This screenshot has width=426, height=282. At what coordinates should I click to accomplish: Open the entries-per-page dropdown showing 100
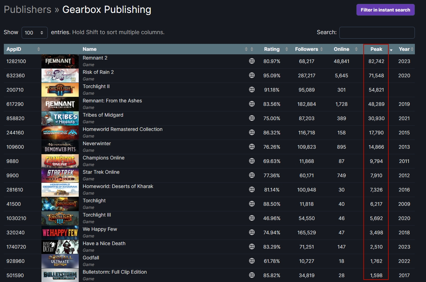[34, 33]
